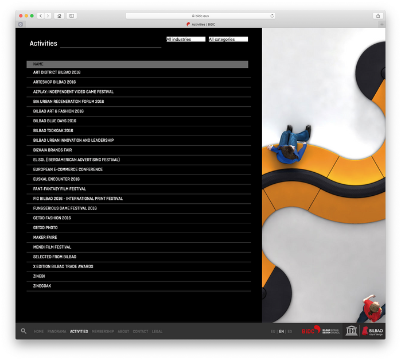
Task: Click the search magnifier icon
Action: [x=24, y=331]
